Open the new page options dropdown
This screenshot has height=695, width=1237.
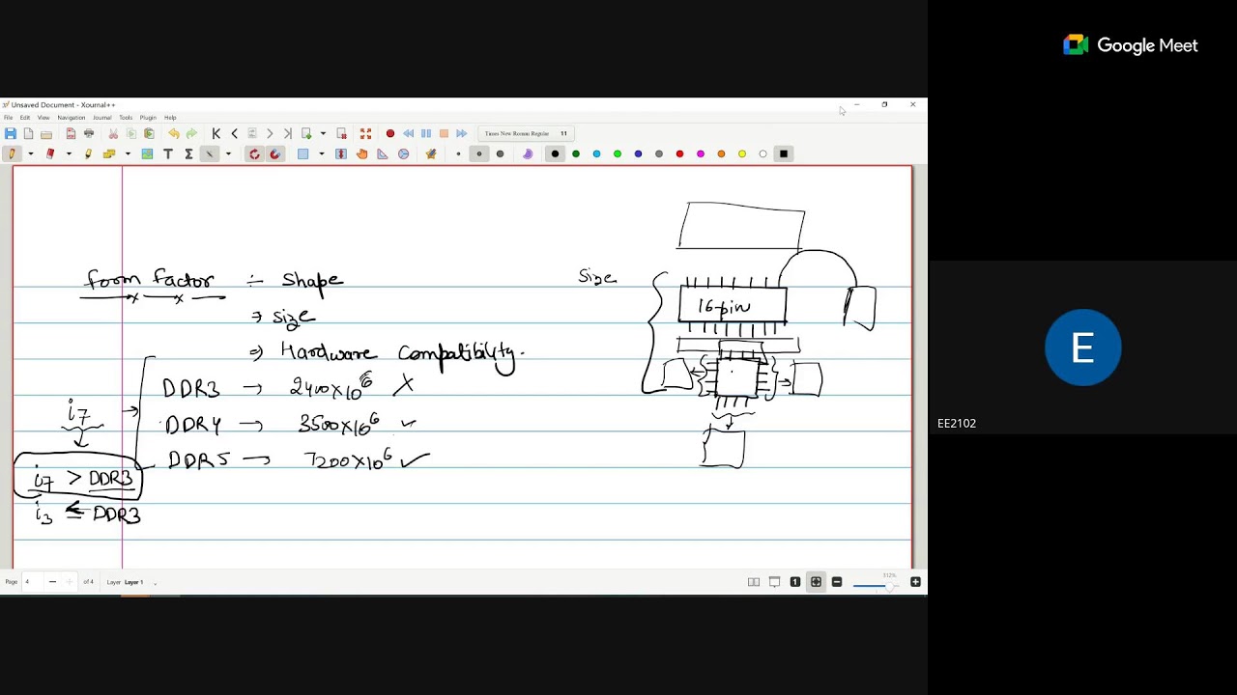pyautogui.click(x=323, y=133)
